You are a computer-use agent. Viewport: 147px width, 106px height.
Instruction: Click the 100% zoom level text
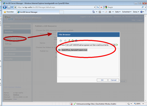pyautogui.click(x=138, y=104)
